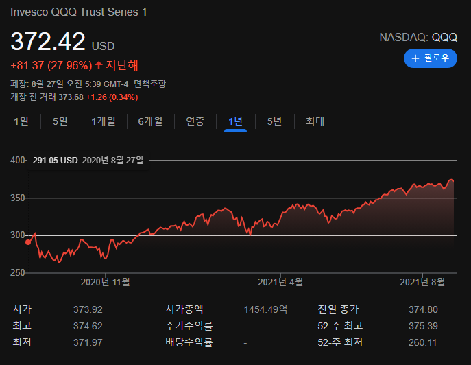Click the Invesco QQQ Trust Series 1 title
The width and height of the screenshot is (471, 365).
79,12
